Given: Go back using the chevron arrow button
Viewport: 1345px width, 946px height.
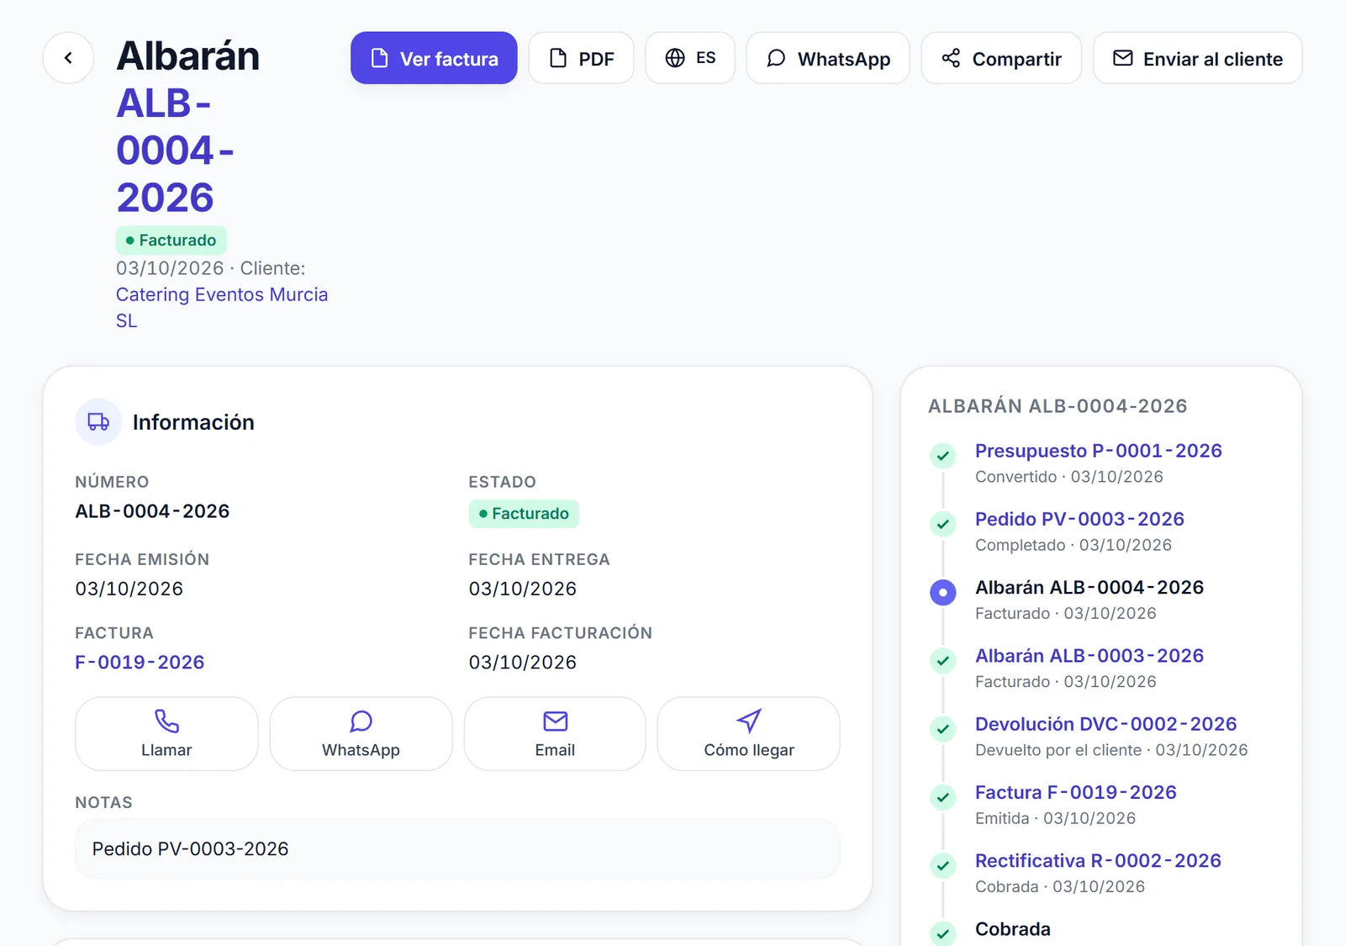Looking at the screenshot, I should 68,58.
